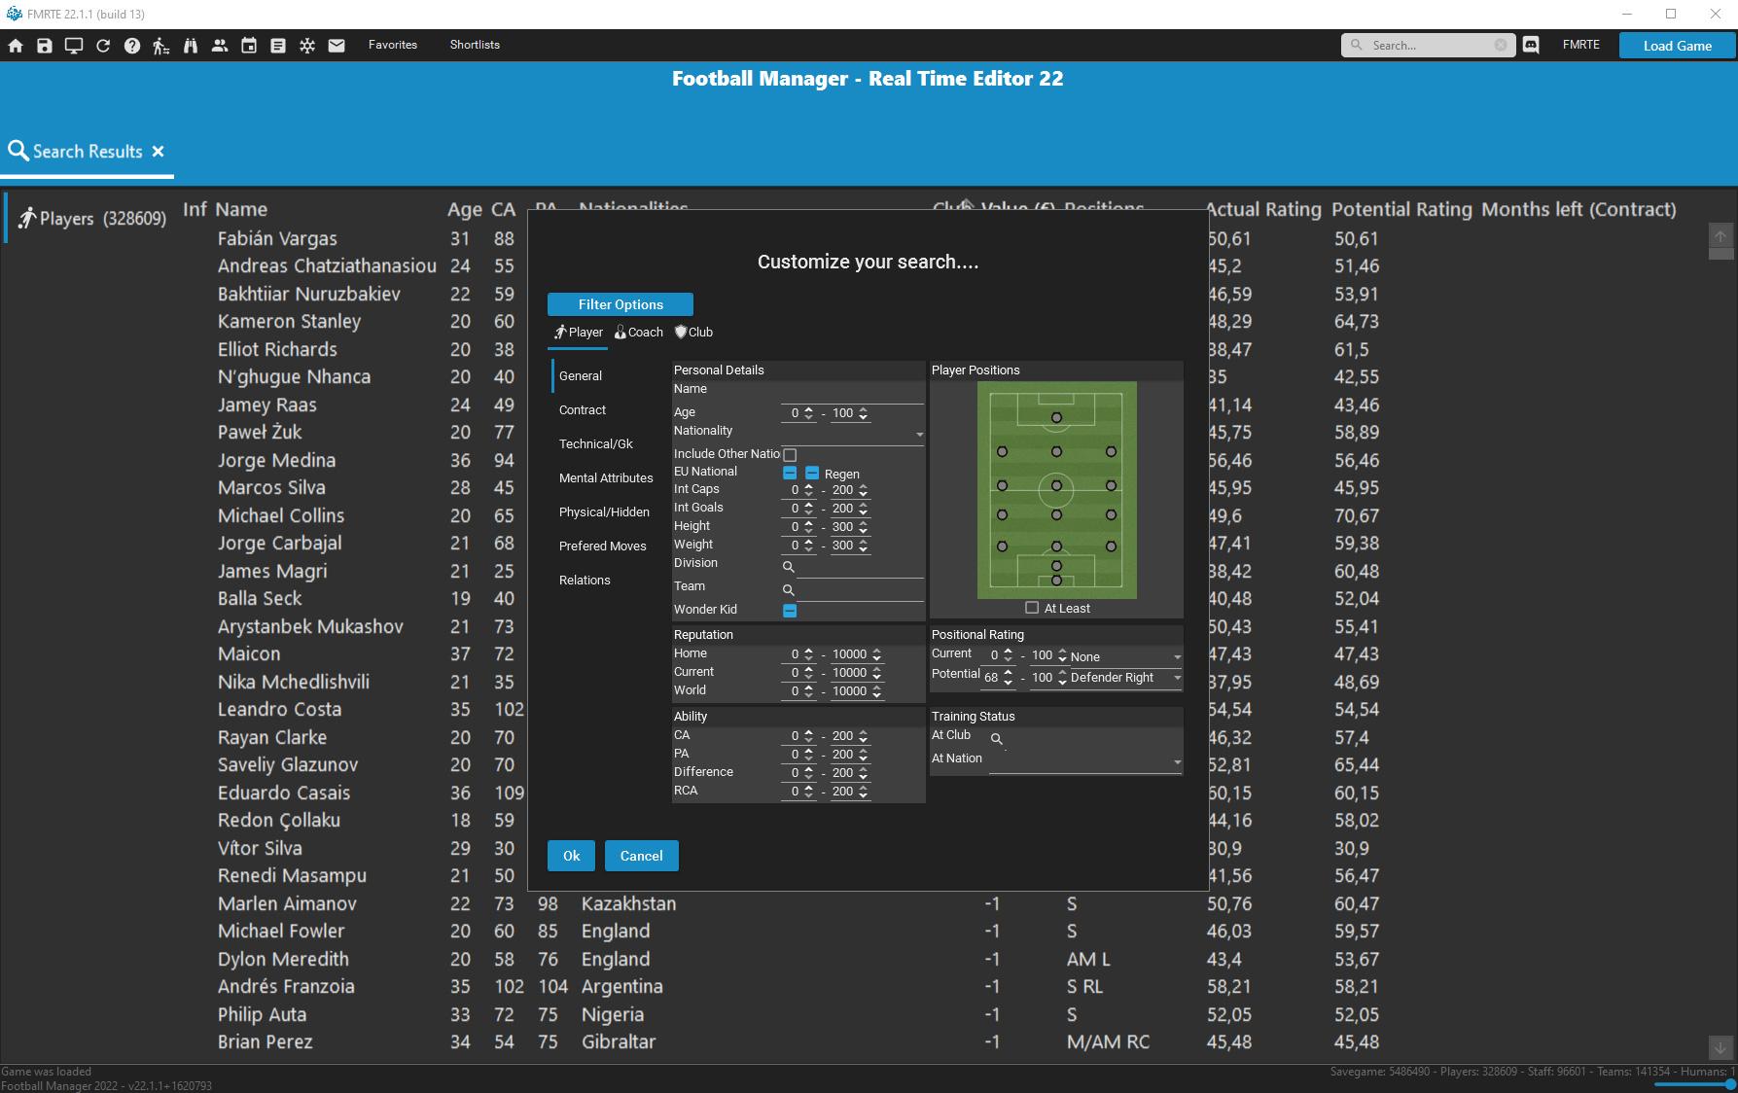Image resolution: width=1738 pixels, height=1093 pixels.
Task: Adjust the zoom slider at bottom right
Action: coord(1692,1084)
